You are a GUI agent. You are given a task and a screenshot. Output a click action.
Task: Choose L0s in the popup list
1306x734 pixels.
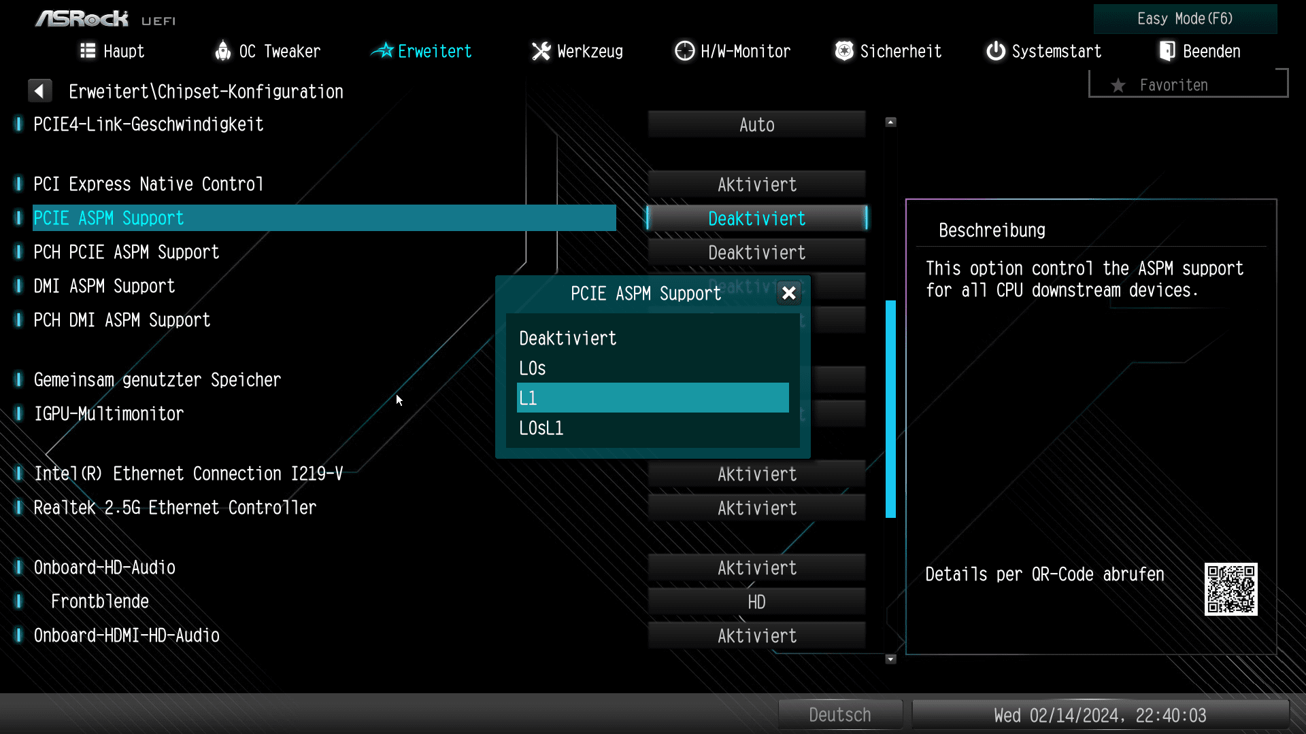[653, 368]
